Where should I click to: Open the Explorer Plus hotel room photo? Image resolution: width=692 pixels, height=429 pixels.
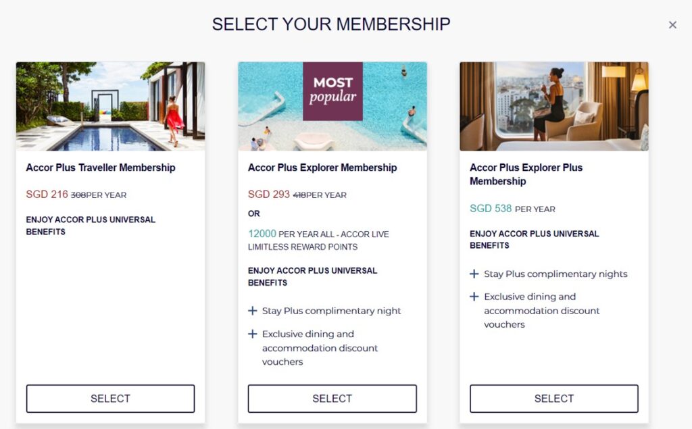(553, 105)
